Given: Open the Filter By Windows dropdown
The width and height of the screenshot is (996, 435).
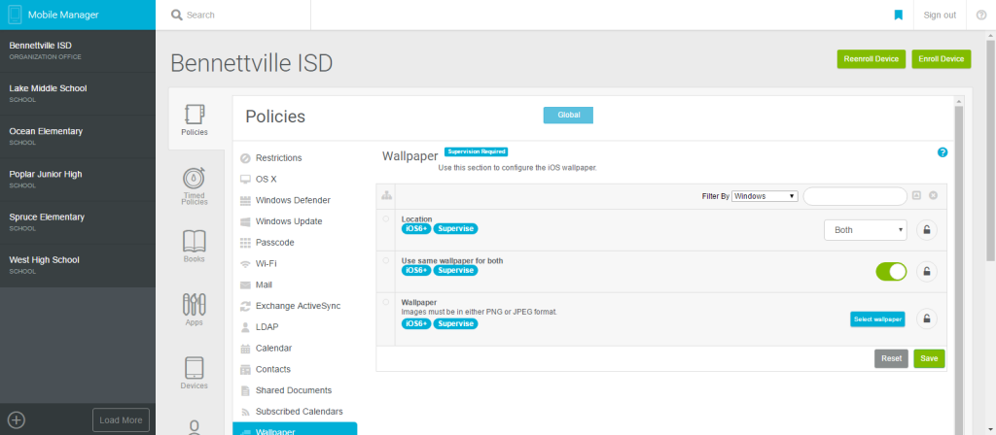Looking at the screenshot, I should (765, 196).
